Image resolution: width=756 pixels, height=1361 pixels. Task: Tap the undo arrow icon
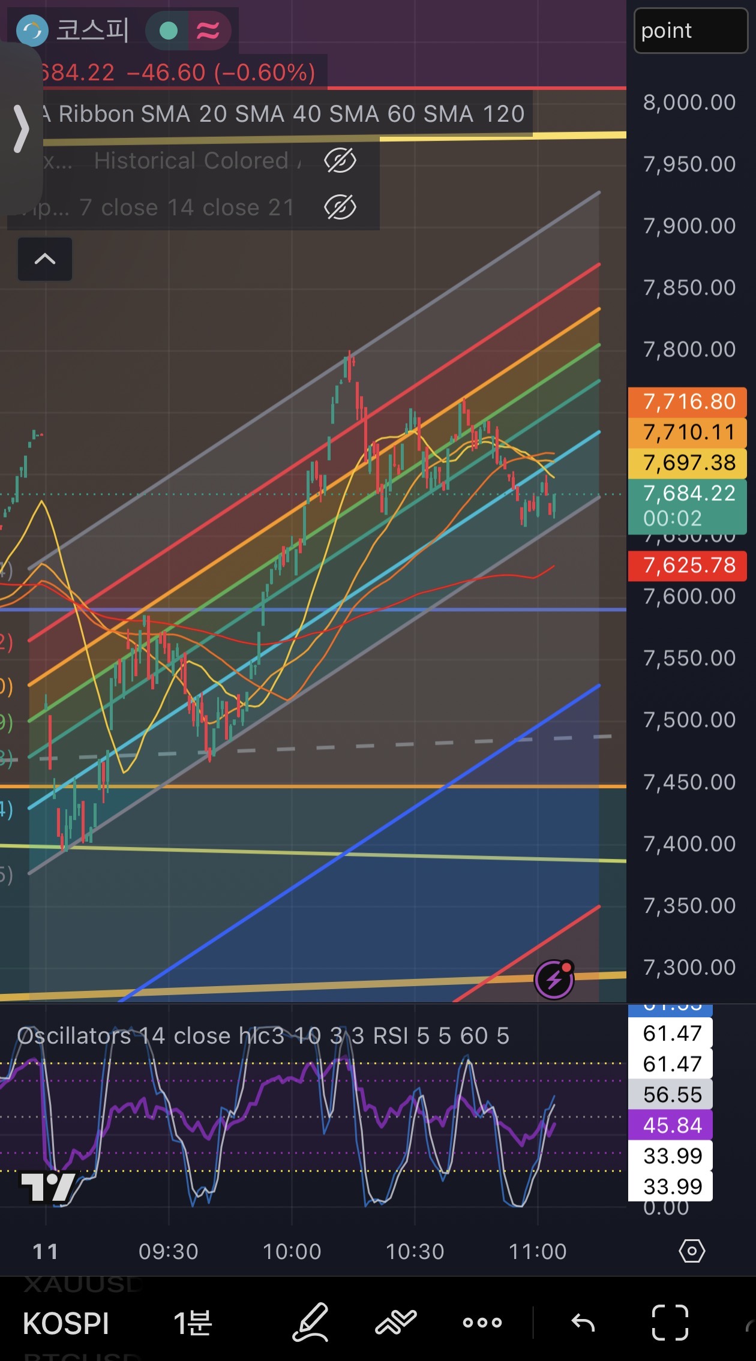point(583,1322)
